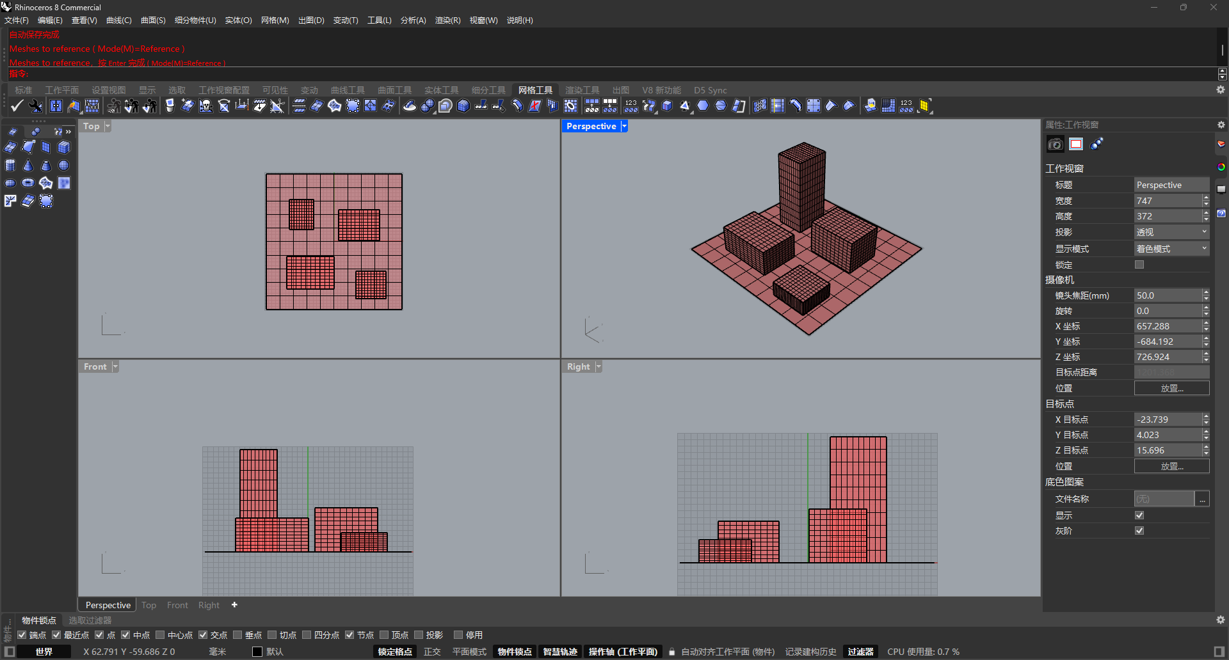The height and width of the screenshot is (660, 1229).
Task: Select the mesh truncated cone tool
Action: coord(46,166)
